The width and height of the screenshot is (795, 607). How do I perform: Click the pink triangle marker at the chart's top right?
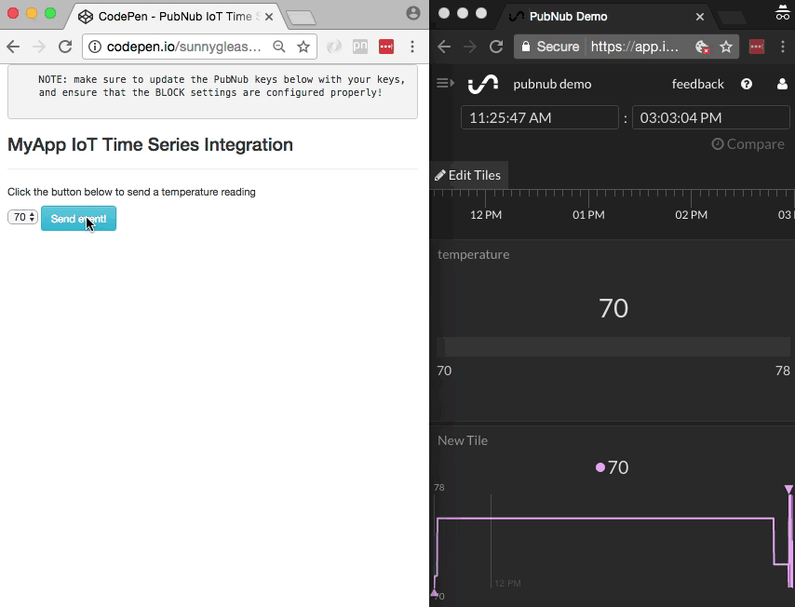788,490
